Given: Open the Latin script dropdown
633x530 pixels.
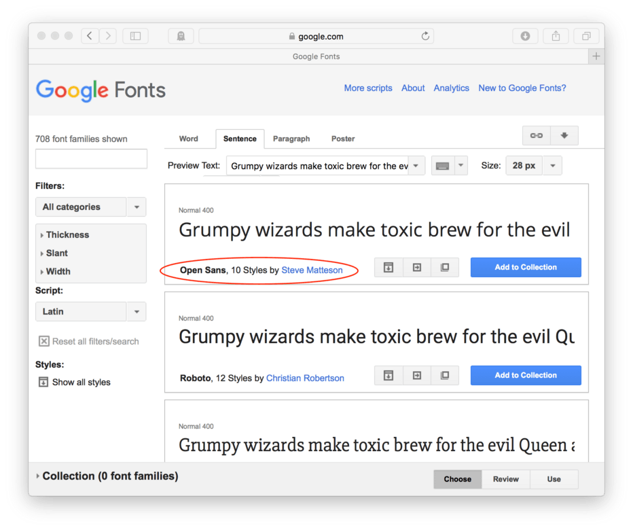Looking at the screenshot, I should [91, 311].
